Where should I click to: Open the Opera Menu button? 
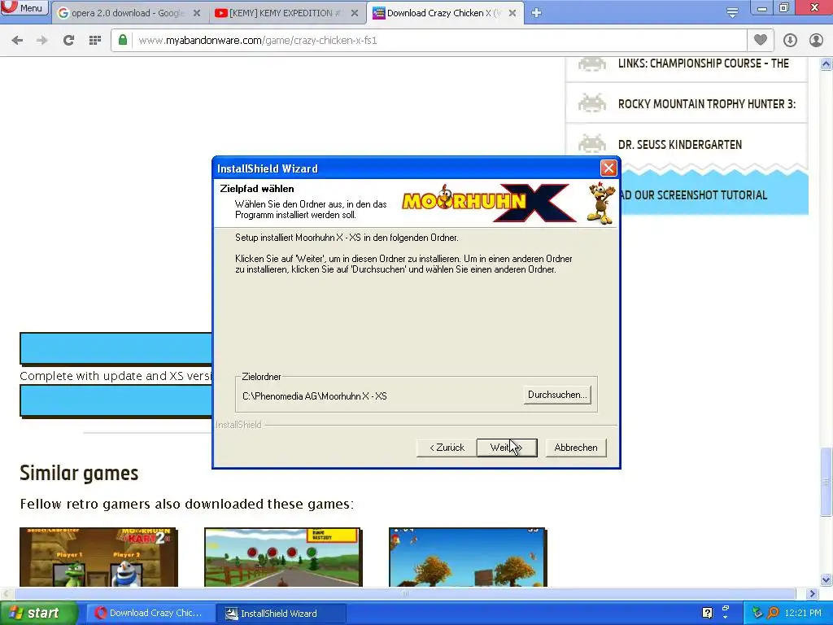pos(24,7)
